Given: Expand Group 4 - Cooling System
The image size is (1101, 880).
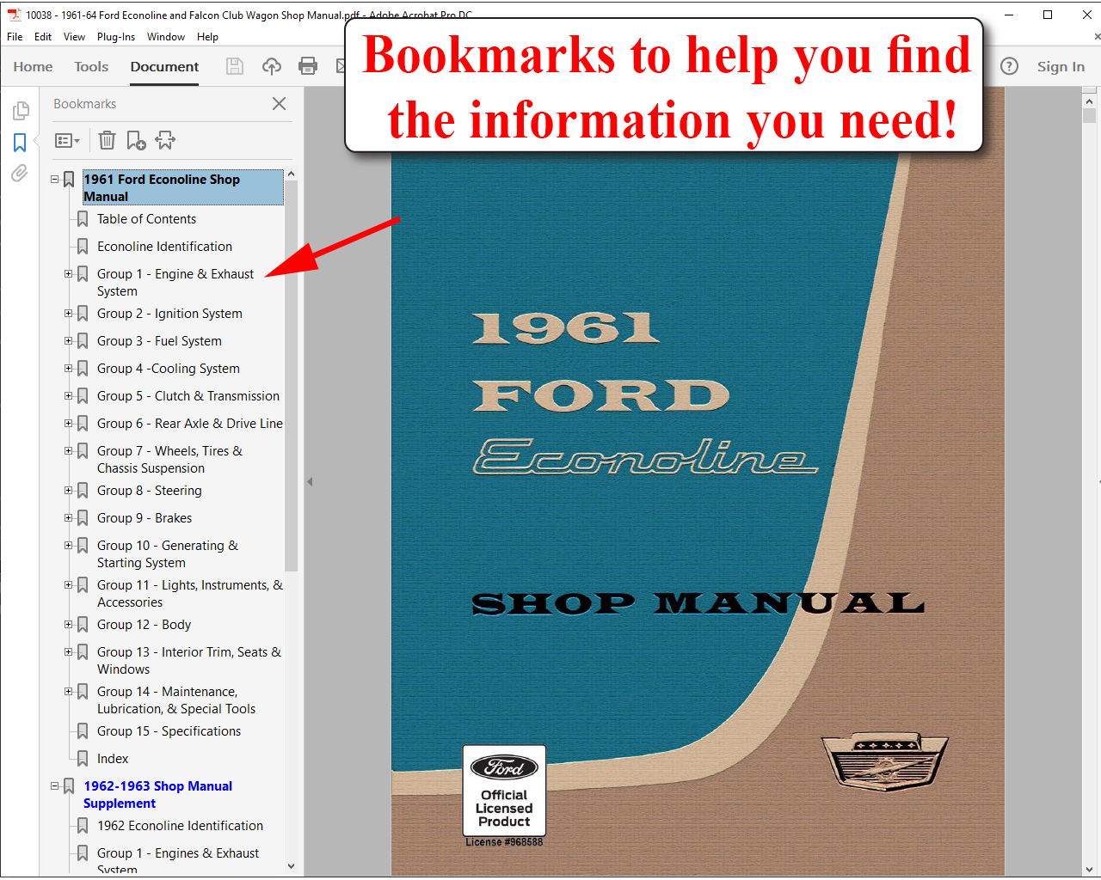Looking at the screenshot, I should (x=69, y=369).
